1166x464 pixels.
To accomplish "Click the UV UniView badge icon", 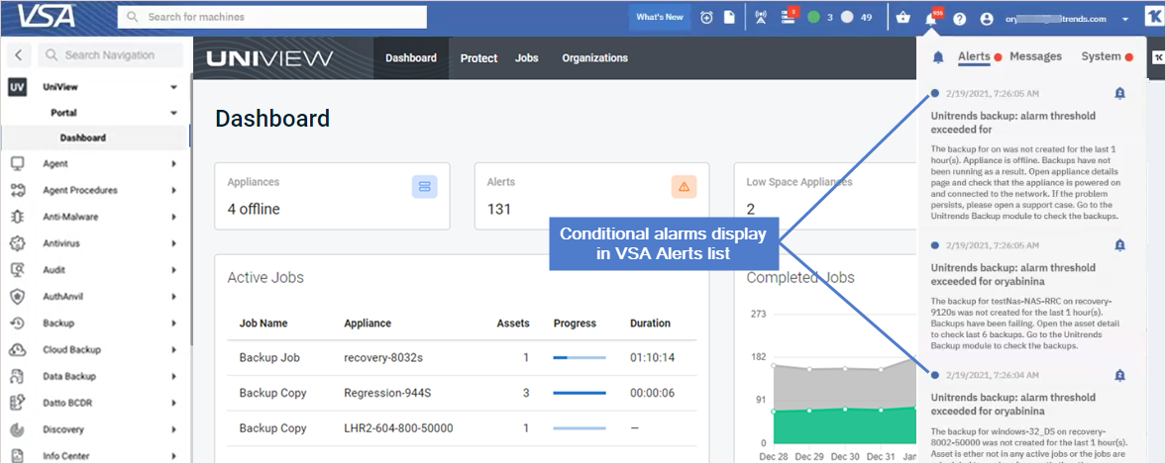I will coord(17,87).
